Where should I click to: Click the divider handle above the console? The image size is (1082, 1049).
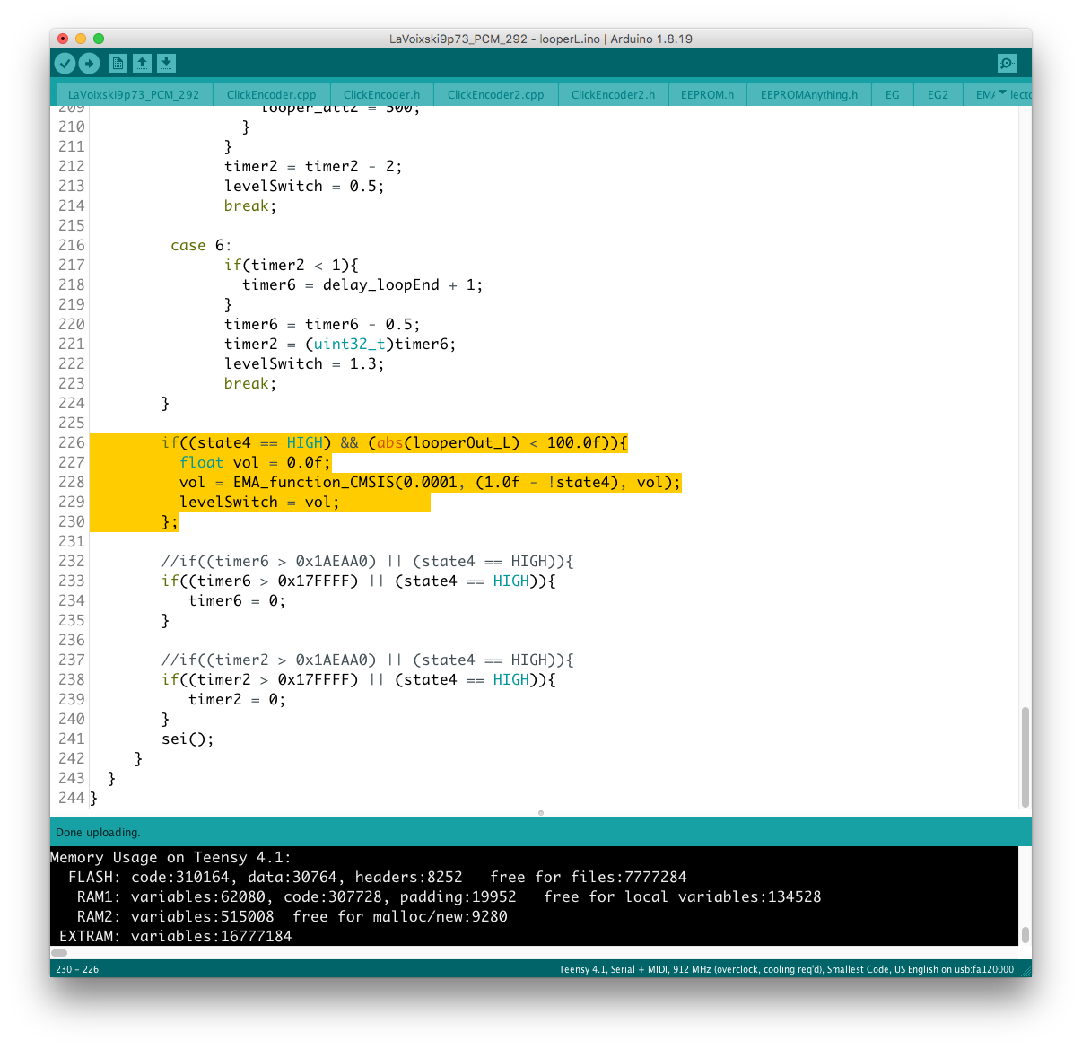click(x=540, y=813)
